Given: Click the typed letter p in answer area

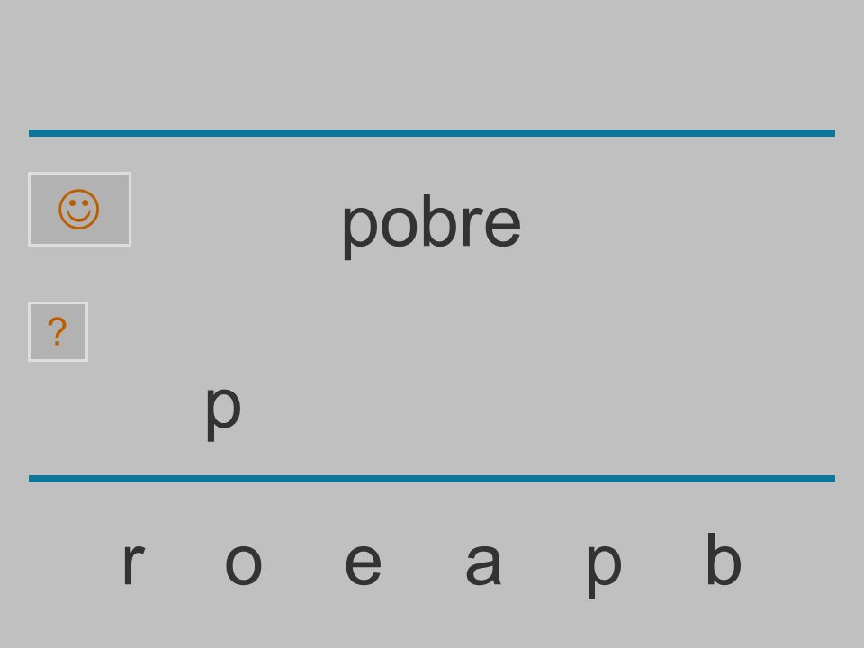Looking at the screenshot, I should 223,413.
